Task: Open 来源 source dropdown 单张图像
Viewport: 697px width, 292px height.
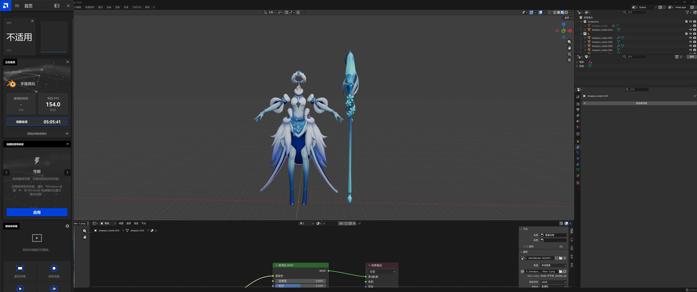Action: point(553,265)
